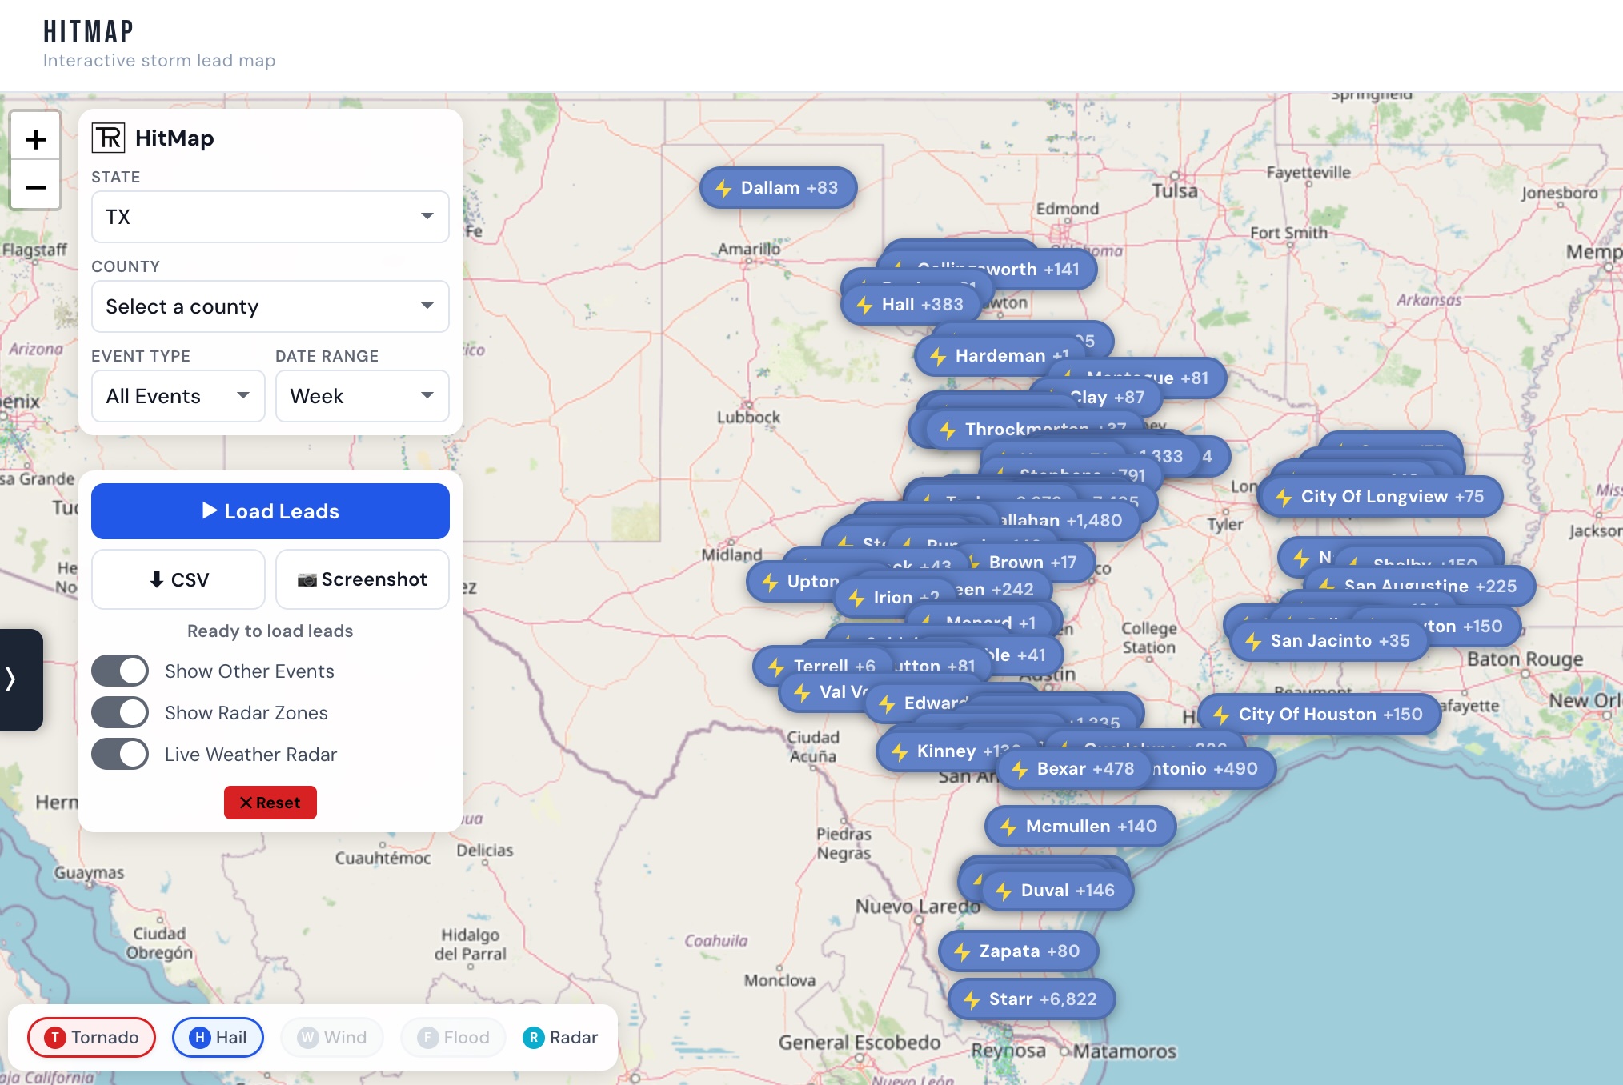The height and width of the screenshot is (1085, 1623).
Task: Select the Hall +383 storm marker
Action: point(911,305)
